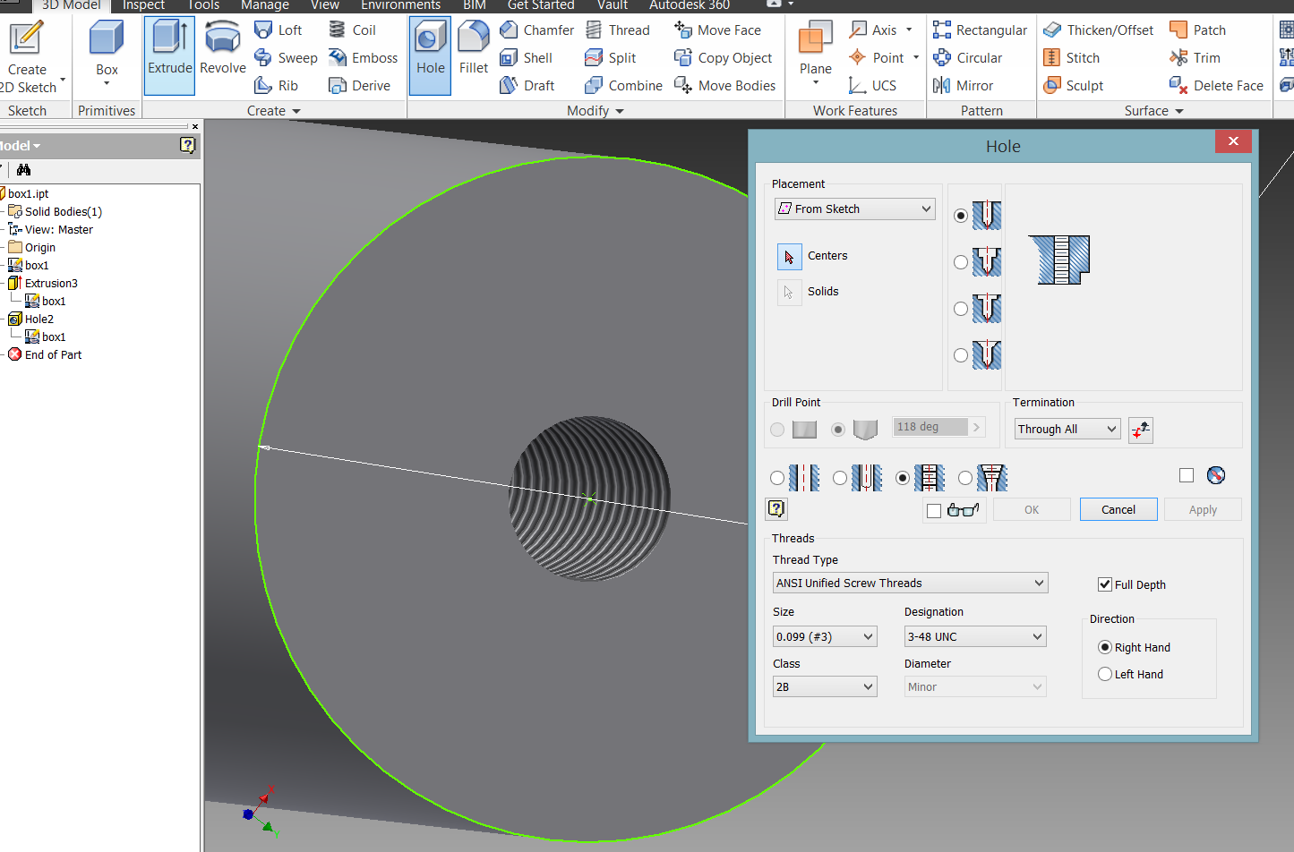1294x852 pixels.
Task: Enable the preview glasses checkbox
Action: point(934,510)
